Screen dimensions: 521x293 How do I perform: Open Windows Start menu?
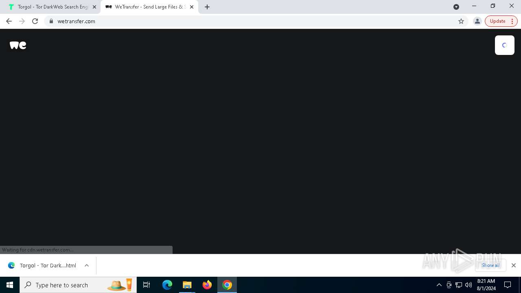coord(10,285)
